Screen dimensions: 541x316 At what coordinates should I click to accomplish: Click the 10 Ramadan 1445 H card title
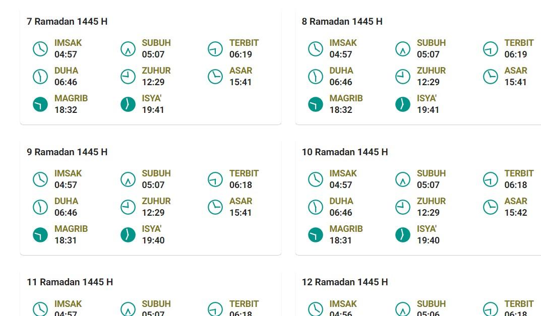(x=345, y=152)
